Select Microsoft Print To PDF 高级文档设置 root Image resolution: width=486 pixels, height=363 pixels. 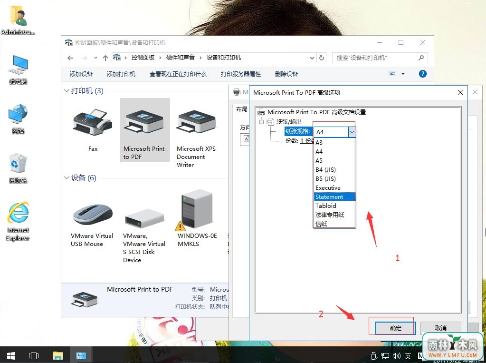316,112
